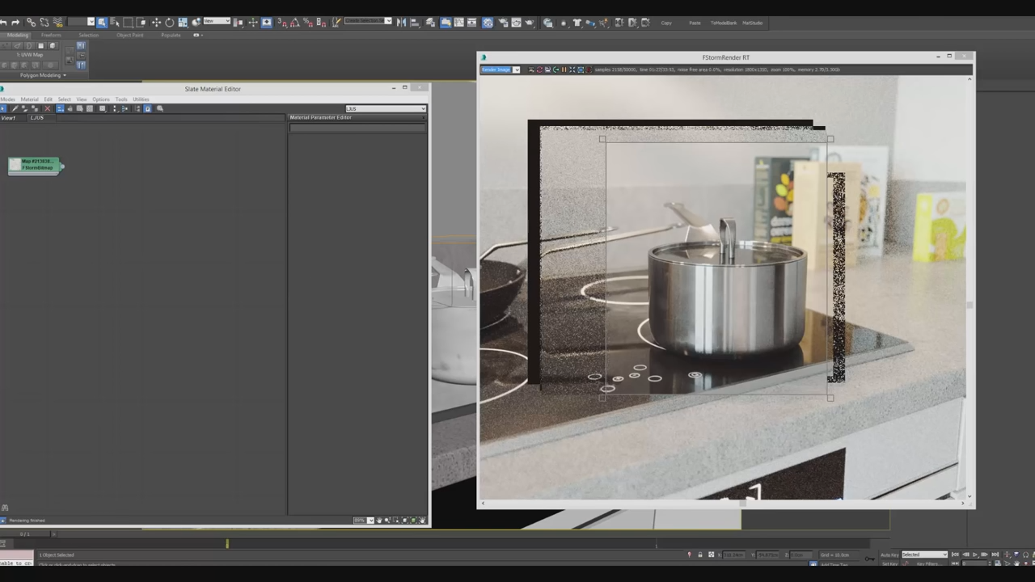Enable the lock selection toggle in Slate toolbar
This screenshot has height=582, width=1035.
point(147,108)
